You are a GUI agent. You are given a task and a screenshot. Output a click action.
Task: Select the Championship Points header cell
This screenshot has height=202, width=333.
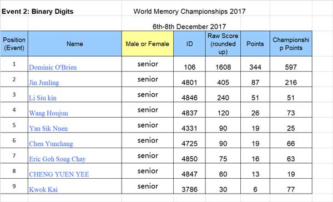tap(291, 44)
